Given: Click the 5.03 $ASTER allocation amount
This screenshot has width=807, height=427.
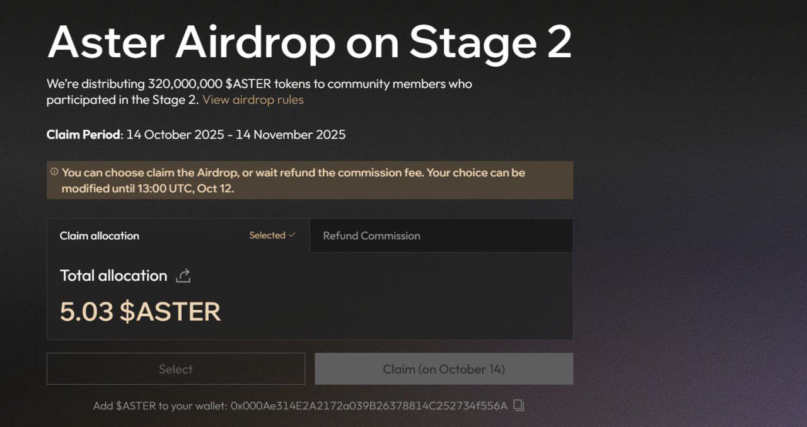Looking at the screenshot, I should pos(140,312).
